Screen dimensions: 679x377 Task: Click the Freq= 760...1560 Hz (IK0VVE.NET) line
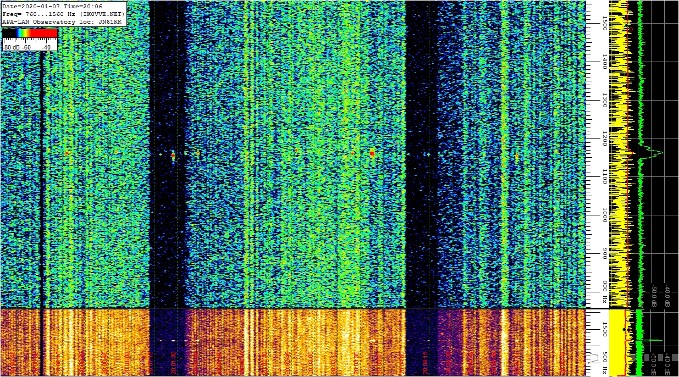(64, 14)
